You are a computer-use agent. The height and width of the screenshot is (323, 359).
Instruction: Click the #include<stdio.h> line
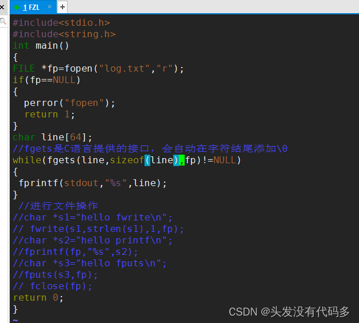(x=61, y=23)
